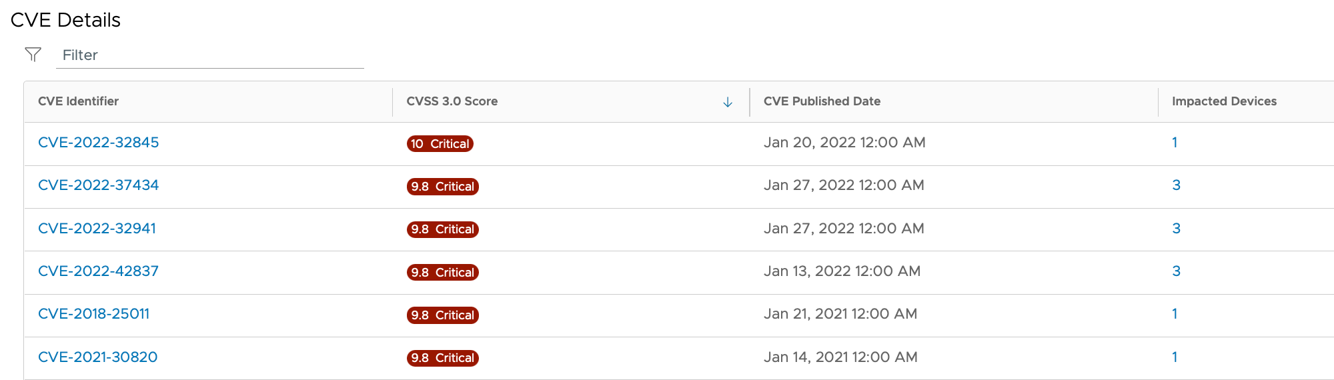Show impacted devices for CVE-2018-25011
Image resolution: width=1334 pixels, height=380 pixels.
click(x=1175, y=314)
